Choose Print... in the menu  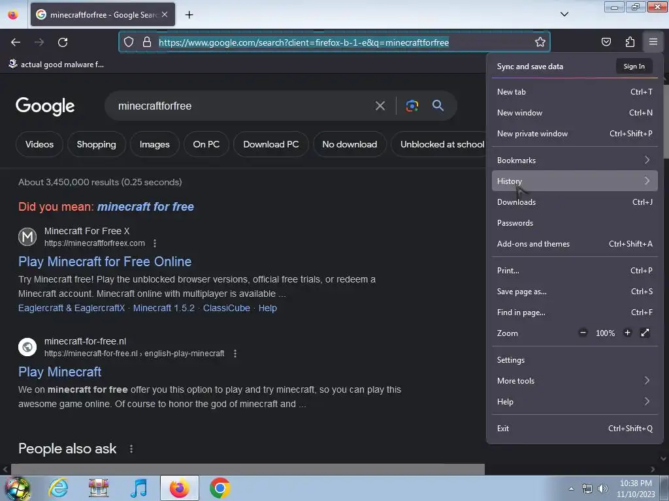click(574, 271)
